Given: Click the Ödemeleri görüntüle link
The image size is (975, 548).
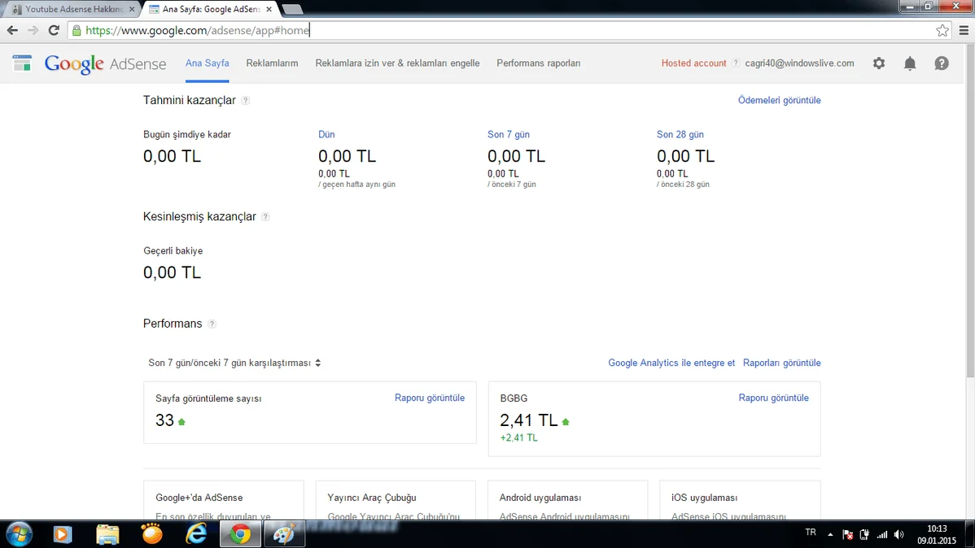Looking at the screenshot, I should [x=779, y=100].
